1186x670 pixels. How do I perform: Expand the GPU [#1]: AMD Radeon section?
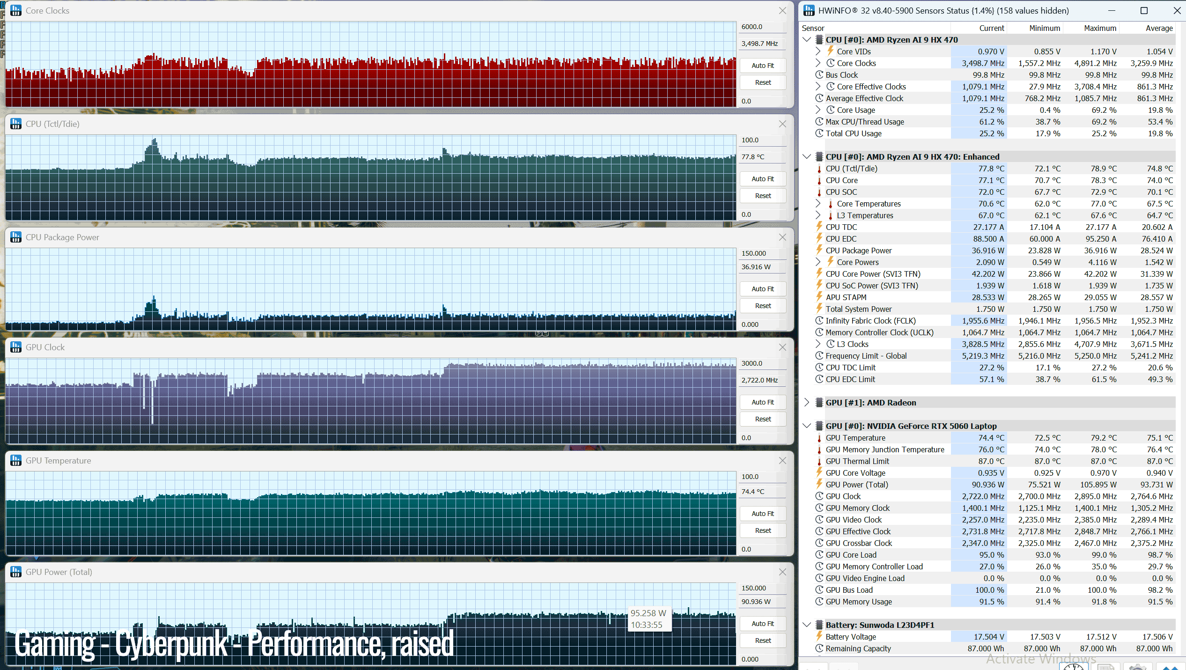(806, 403)
